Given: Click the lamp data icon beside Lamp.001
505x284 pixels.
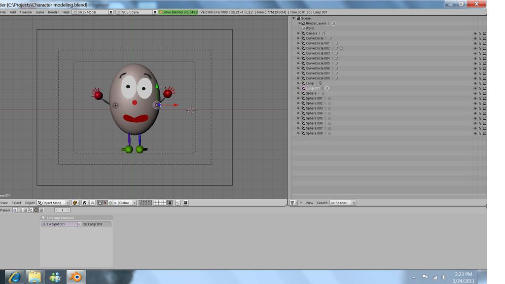Looking at the screenshot, I should pyautogui.click(x=326, y=88).
